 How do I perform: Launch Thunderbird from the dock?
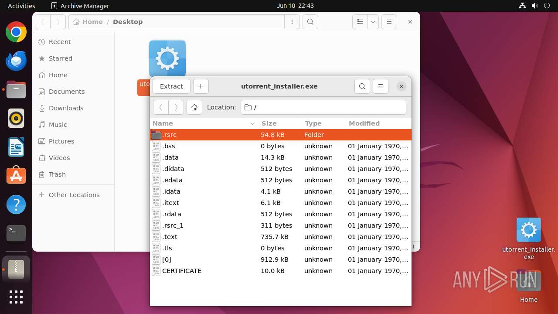click(x=16, y=61)
